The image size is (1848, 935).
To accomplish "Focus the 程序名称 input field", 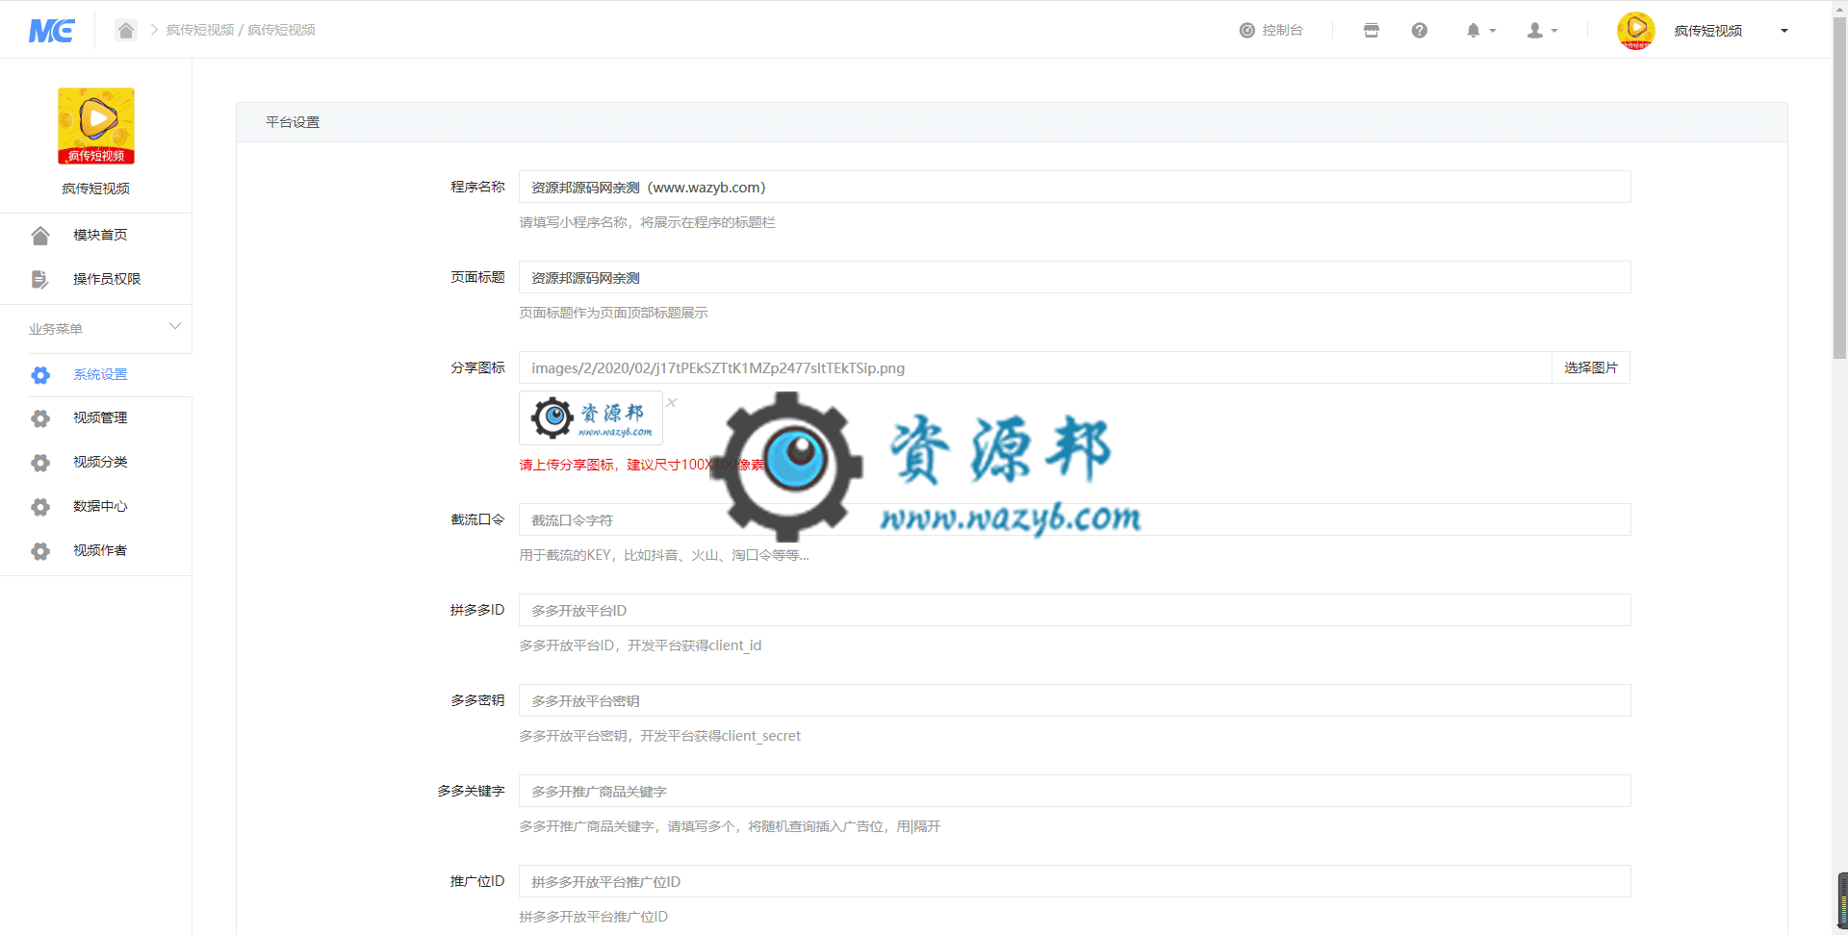I will tap(1074, 187).
